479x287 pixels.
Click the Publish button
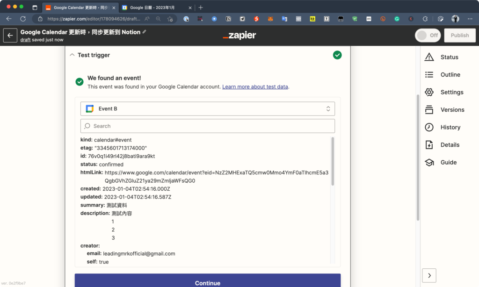point(460,36)
